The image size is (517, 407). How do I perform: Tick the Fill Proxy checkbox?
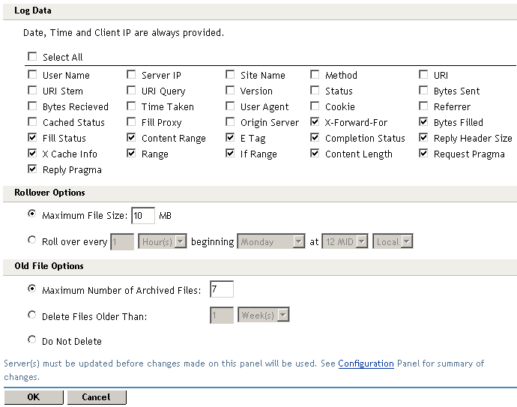(131, 121)
